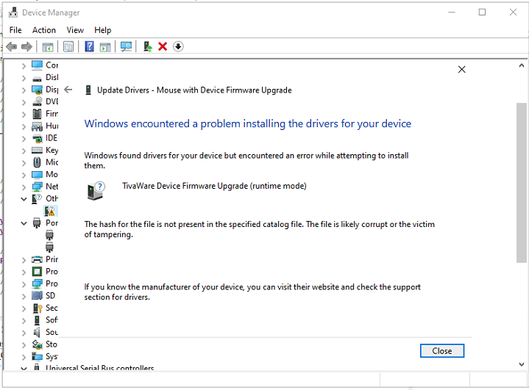This screenshot has height=390, width=529.
Task: Expand the DVD drives node chevron
Action: click(x=24, y=102)
